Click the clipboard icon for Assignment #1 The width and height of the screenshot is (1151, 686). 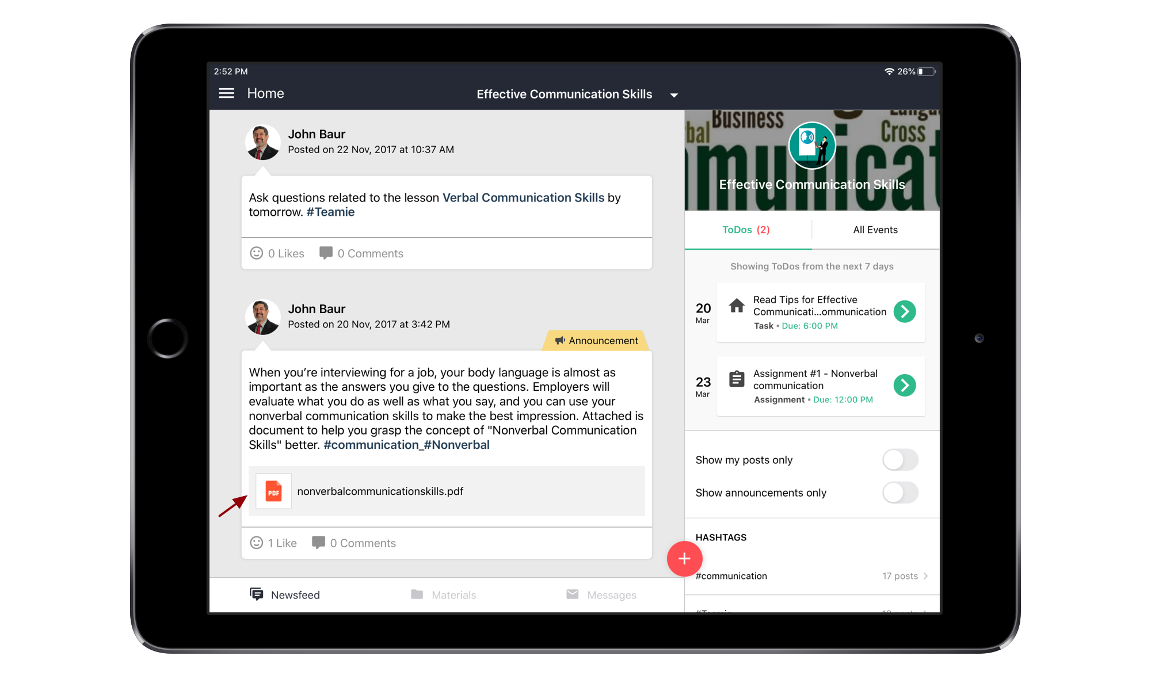(737, 379)
